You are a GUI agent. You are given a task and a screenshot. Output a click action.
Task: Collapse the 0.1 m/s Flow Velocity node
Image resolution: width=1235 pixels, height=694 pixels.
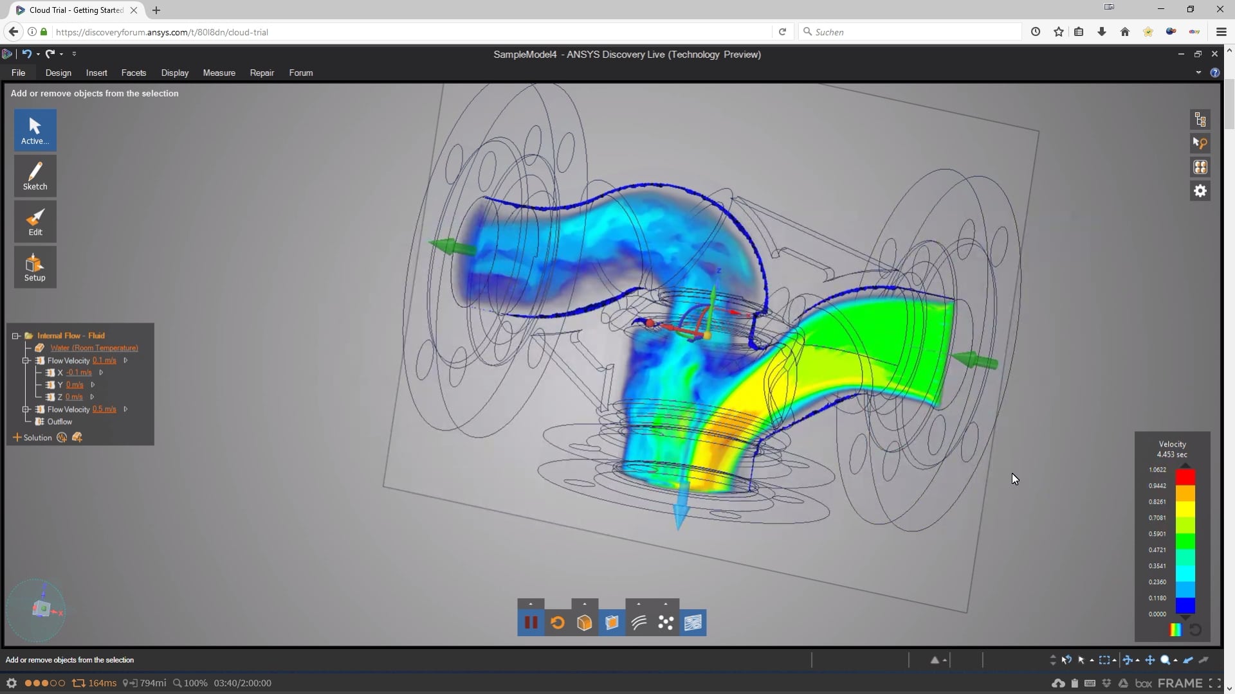click(x=26, y=360)
